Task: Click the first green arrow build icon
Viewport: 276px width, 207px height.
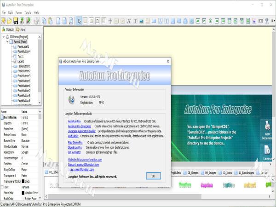Action: pyautogui.click(x=22, y=21)
